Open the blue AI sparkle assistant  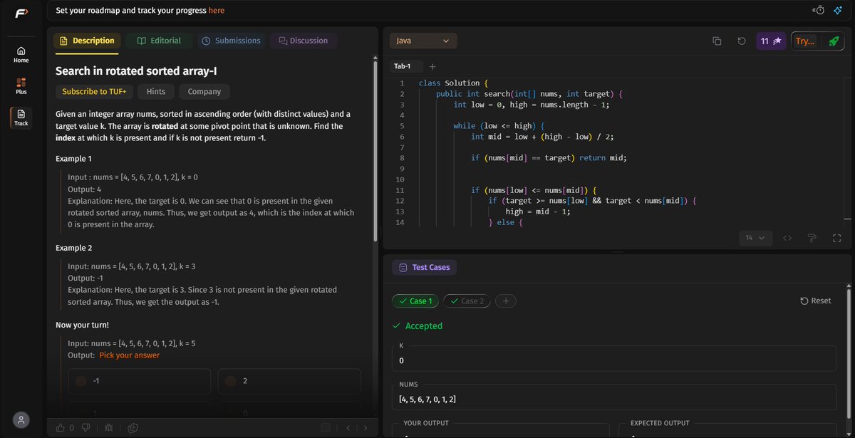pyautogui.click(x=838, y=10)
